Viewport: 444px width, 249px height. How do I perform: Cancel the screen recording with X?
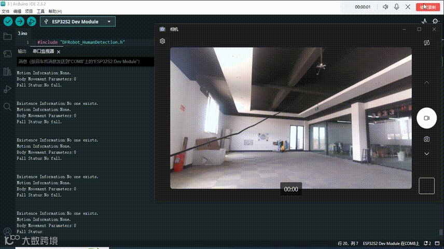coord(408,7)
